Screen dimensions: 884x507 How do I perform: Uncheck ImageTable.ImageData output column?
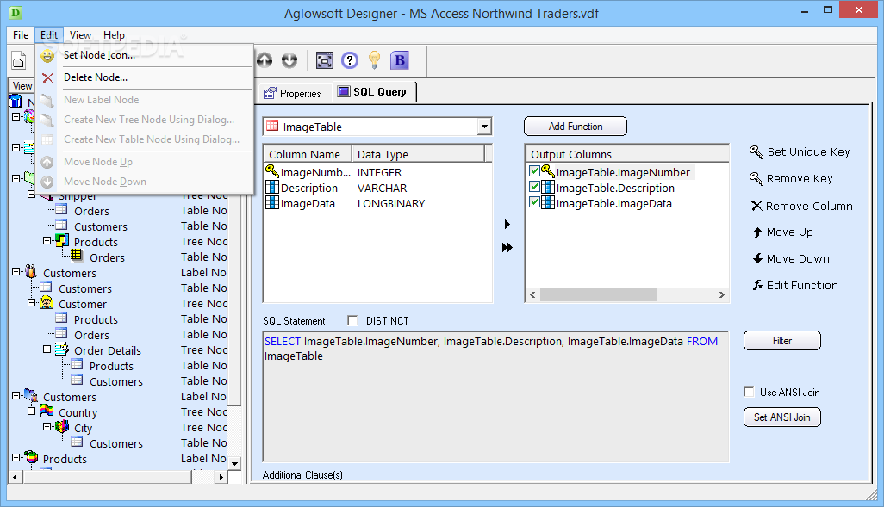click(534, 201)
